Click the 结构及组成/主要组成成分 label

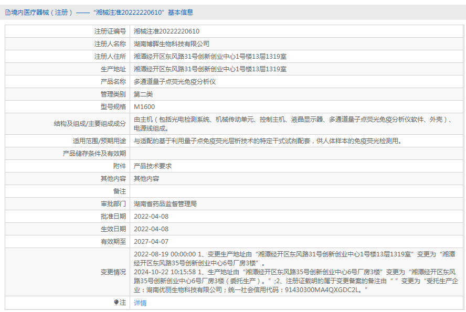pos(90,124)
